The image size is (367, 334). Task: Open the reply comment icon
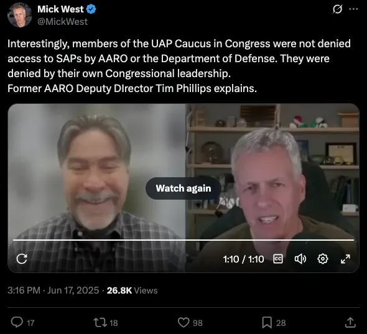tap(17, 322)
